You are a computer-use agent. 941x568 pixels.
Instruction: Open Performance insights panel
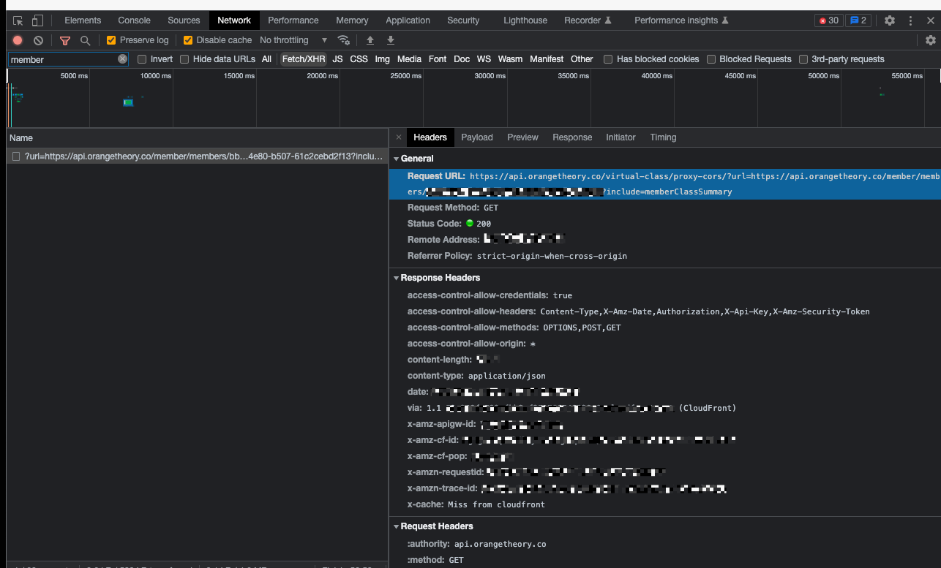coord(681,20)
